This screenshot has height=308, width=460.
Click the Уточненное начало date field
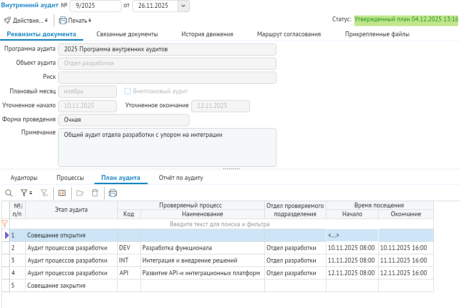pyautogui.click(x=88, y=106)
